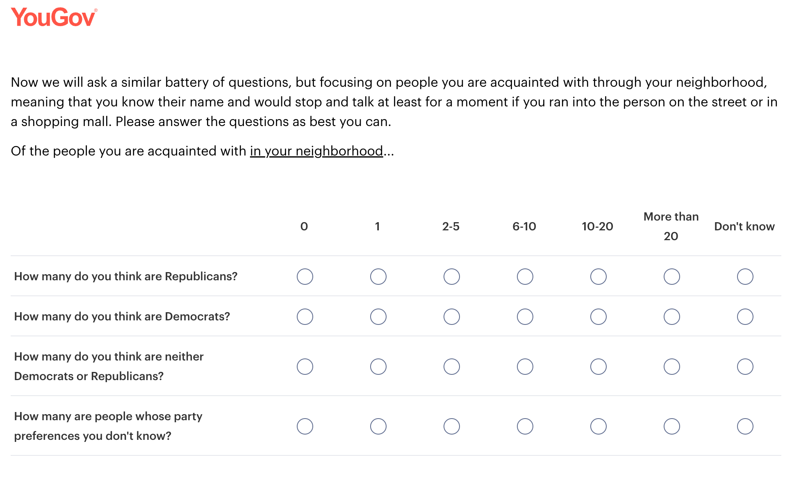Select 10-20 for Republicans question
The height and width of the screenshot is (482, 801).
(598, 277)
